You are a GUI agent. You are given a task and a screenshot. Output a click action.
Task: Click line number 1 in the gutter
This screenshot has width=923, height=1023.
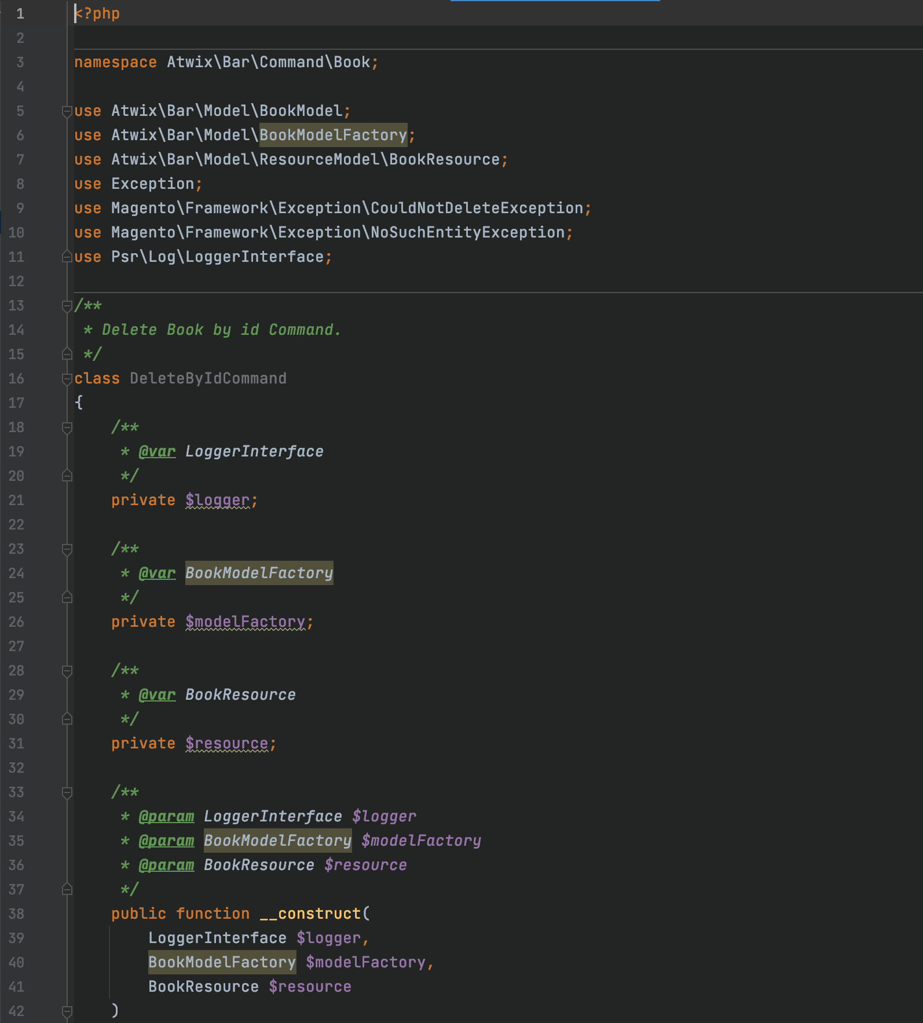tap(20, 13)
